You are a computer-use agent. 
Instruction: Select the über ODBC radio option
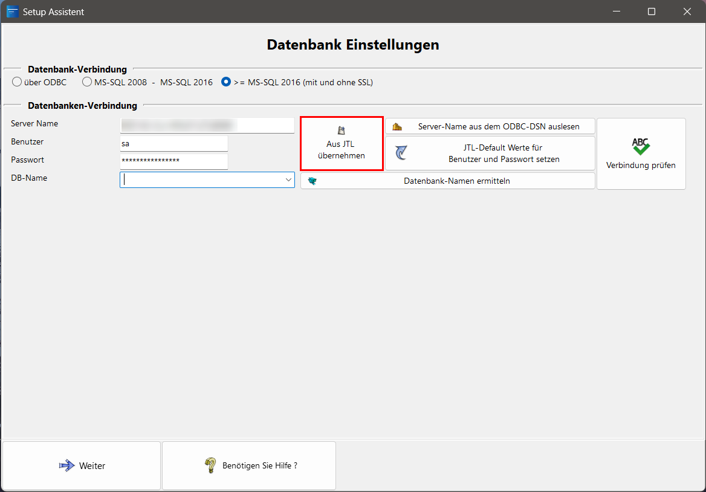click(17, 82)
